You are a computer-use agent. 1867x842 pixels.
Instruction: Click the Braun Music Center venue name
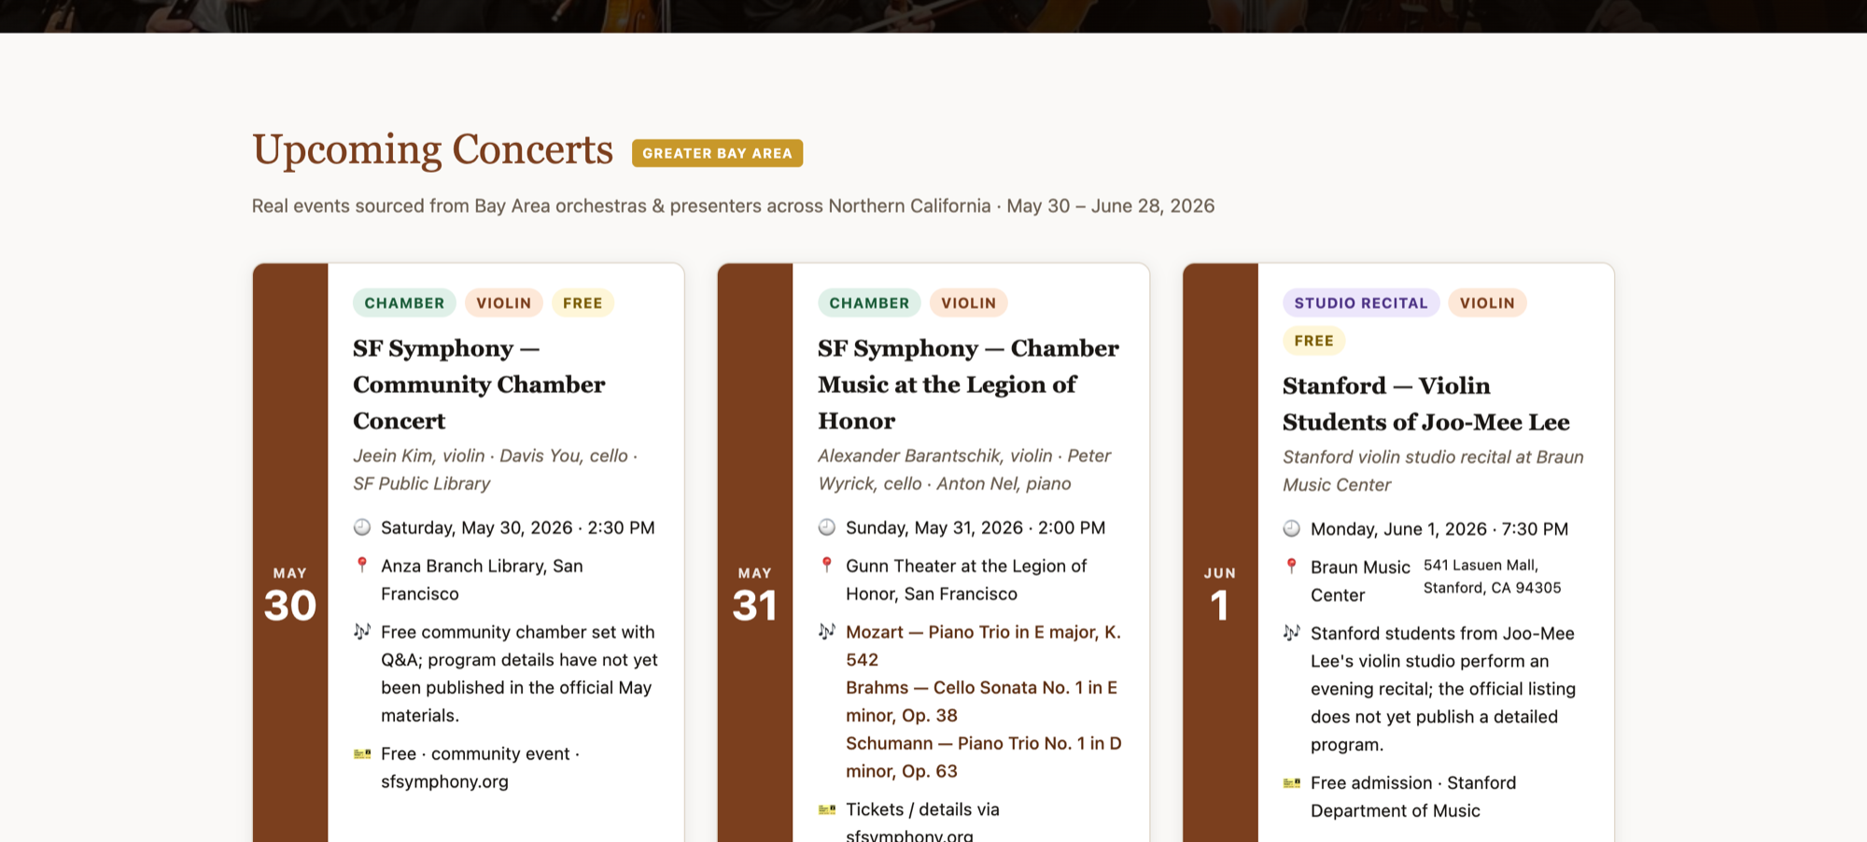point(1360,581)
